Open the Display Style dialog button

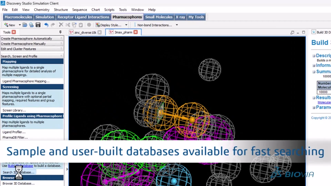pos(109,25)
